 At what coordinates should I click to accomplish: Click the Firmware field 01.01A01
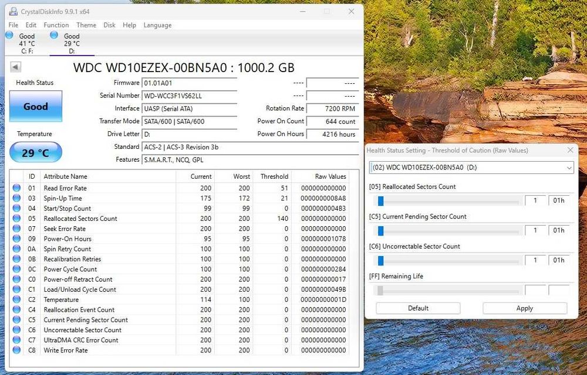190,83
